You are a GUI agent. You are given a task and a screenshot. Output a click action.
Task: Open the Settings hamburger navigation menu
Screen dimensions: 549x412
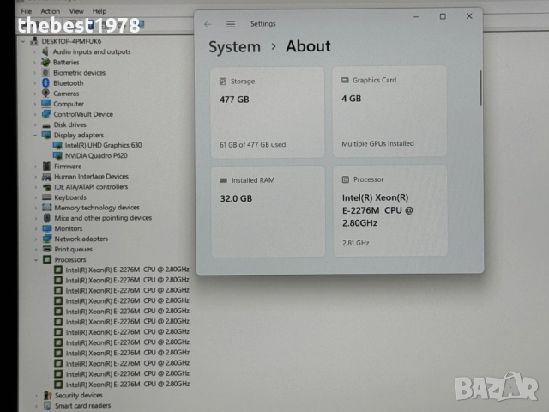click(x=231, y=24)
